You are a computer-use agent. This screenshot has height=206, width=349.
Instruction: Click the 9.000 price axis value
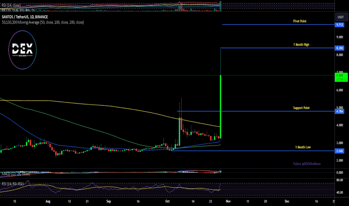point(340,37)
